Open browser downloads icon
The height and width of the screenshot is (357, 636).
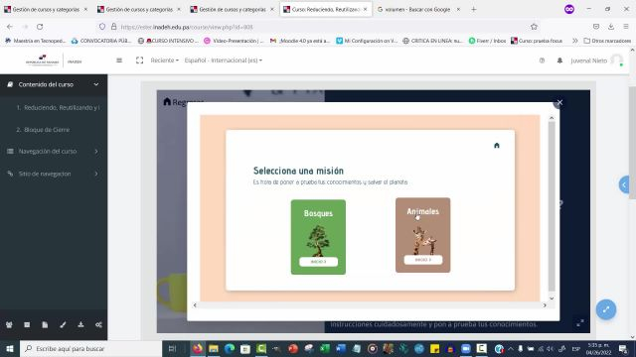pyautogui.click(x=611, y=27)
